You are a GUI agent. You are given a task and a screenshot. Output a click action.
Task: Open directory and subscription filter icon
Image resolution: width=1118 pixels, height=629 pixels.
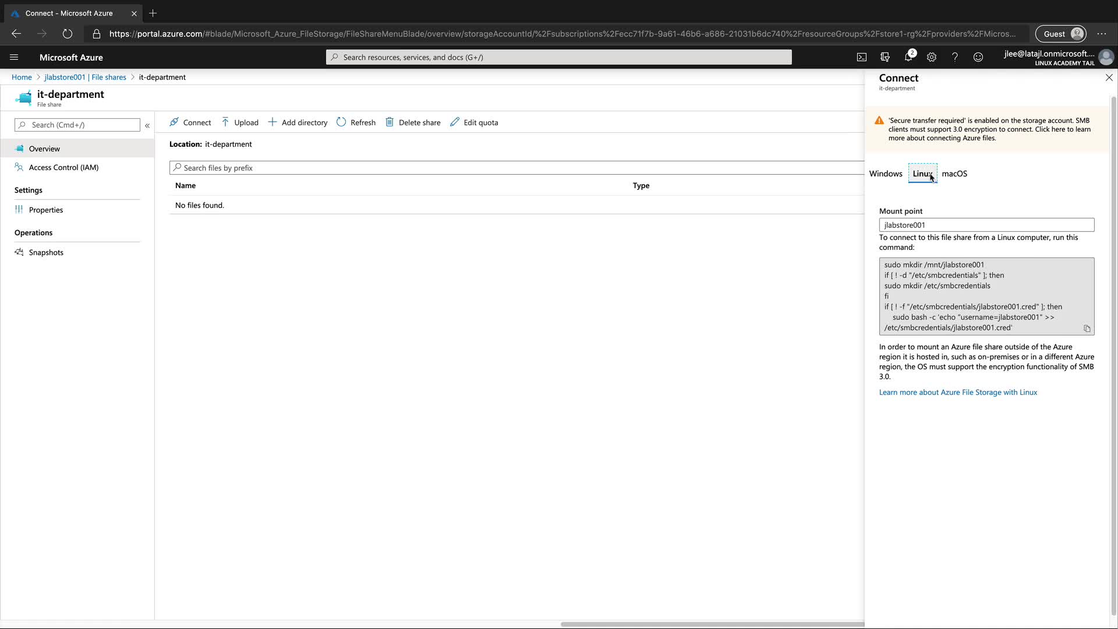click(885, 57)
